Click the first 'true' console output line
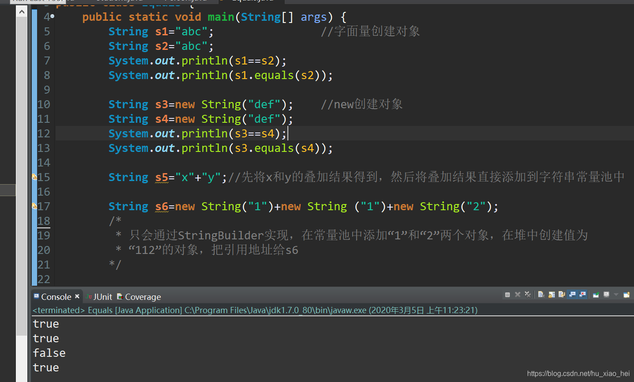 pos(46,324)
